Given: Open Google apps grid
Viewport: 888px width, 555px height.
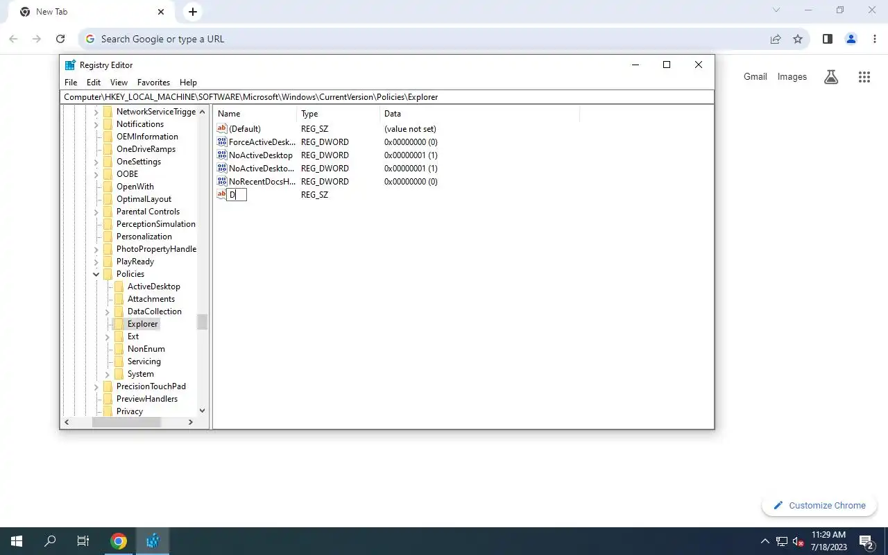Looking at the screenshot, I should point(864,77).
